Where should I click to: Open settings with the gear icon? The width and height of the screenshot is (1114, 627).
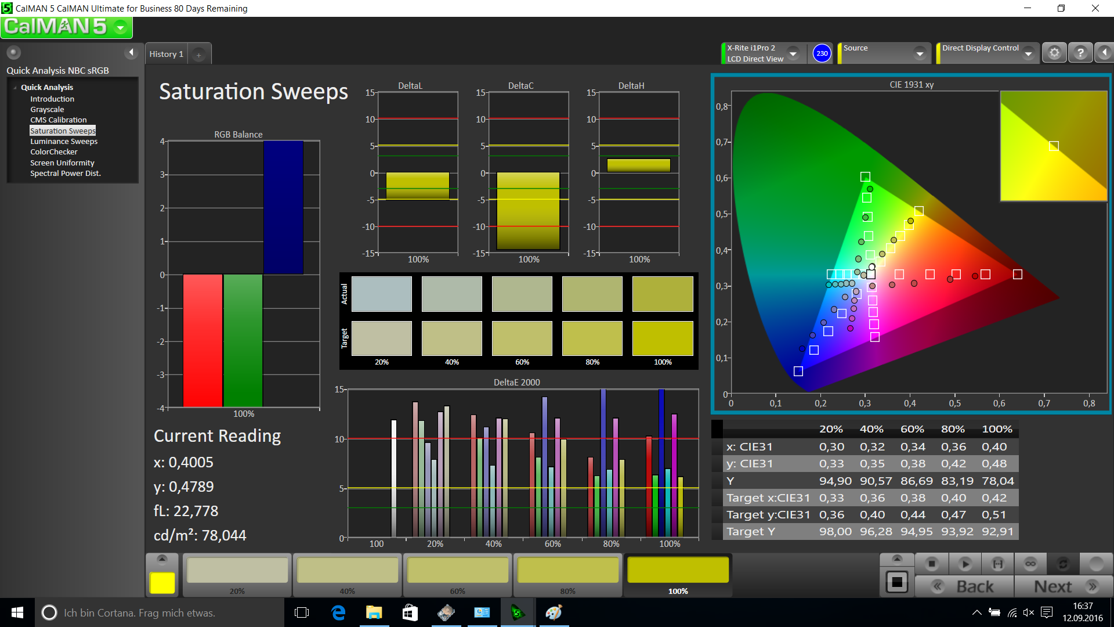tap(1054, 53)
